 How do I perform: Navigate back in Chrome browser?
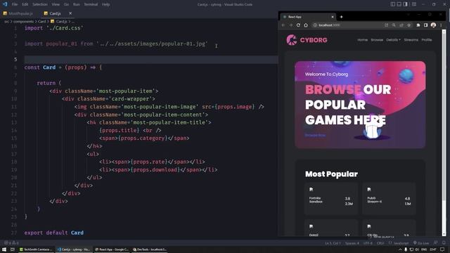click(x=283, y=25)
